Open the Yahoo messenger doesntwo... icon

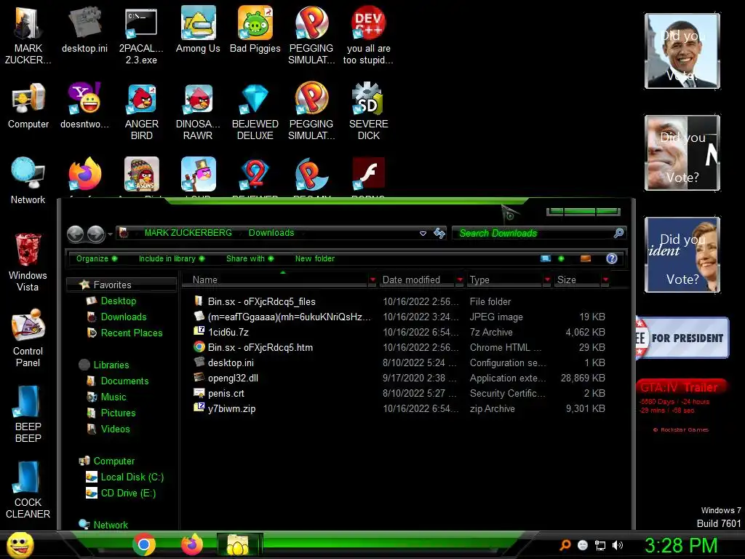84,106
